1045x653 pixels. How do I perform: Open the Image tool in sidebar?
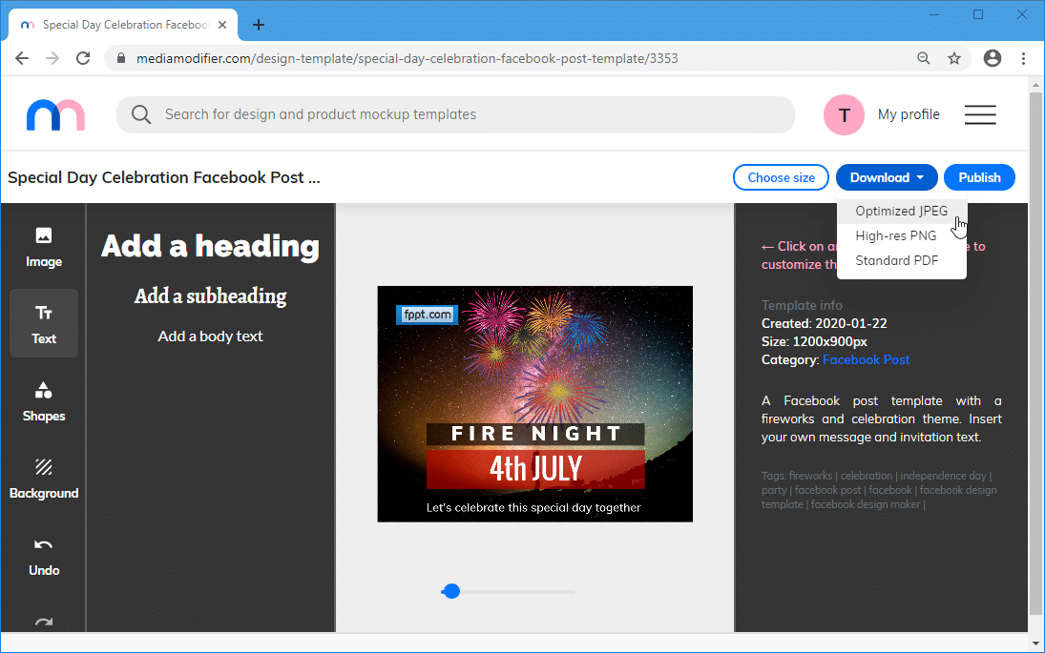(x=43, y=247)
